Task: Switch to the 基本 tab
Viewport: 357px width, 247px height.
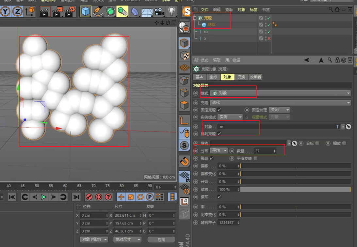Action: pos(200,77)
